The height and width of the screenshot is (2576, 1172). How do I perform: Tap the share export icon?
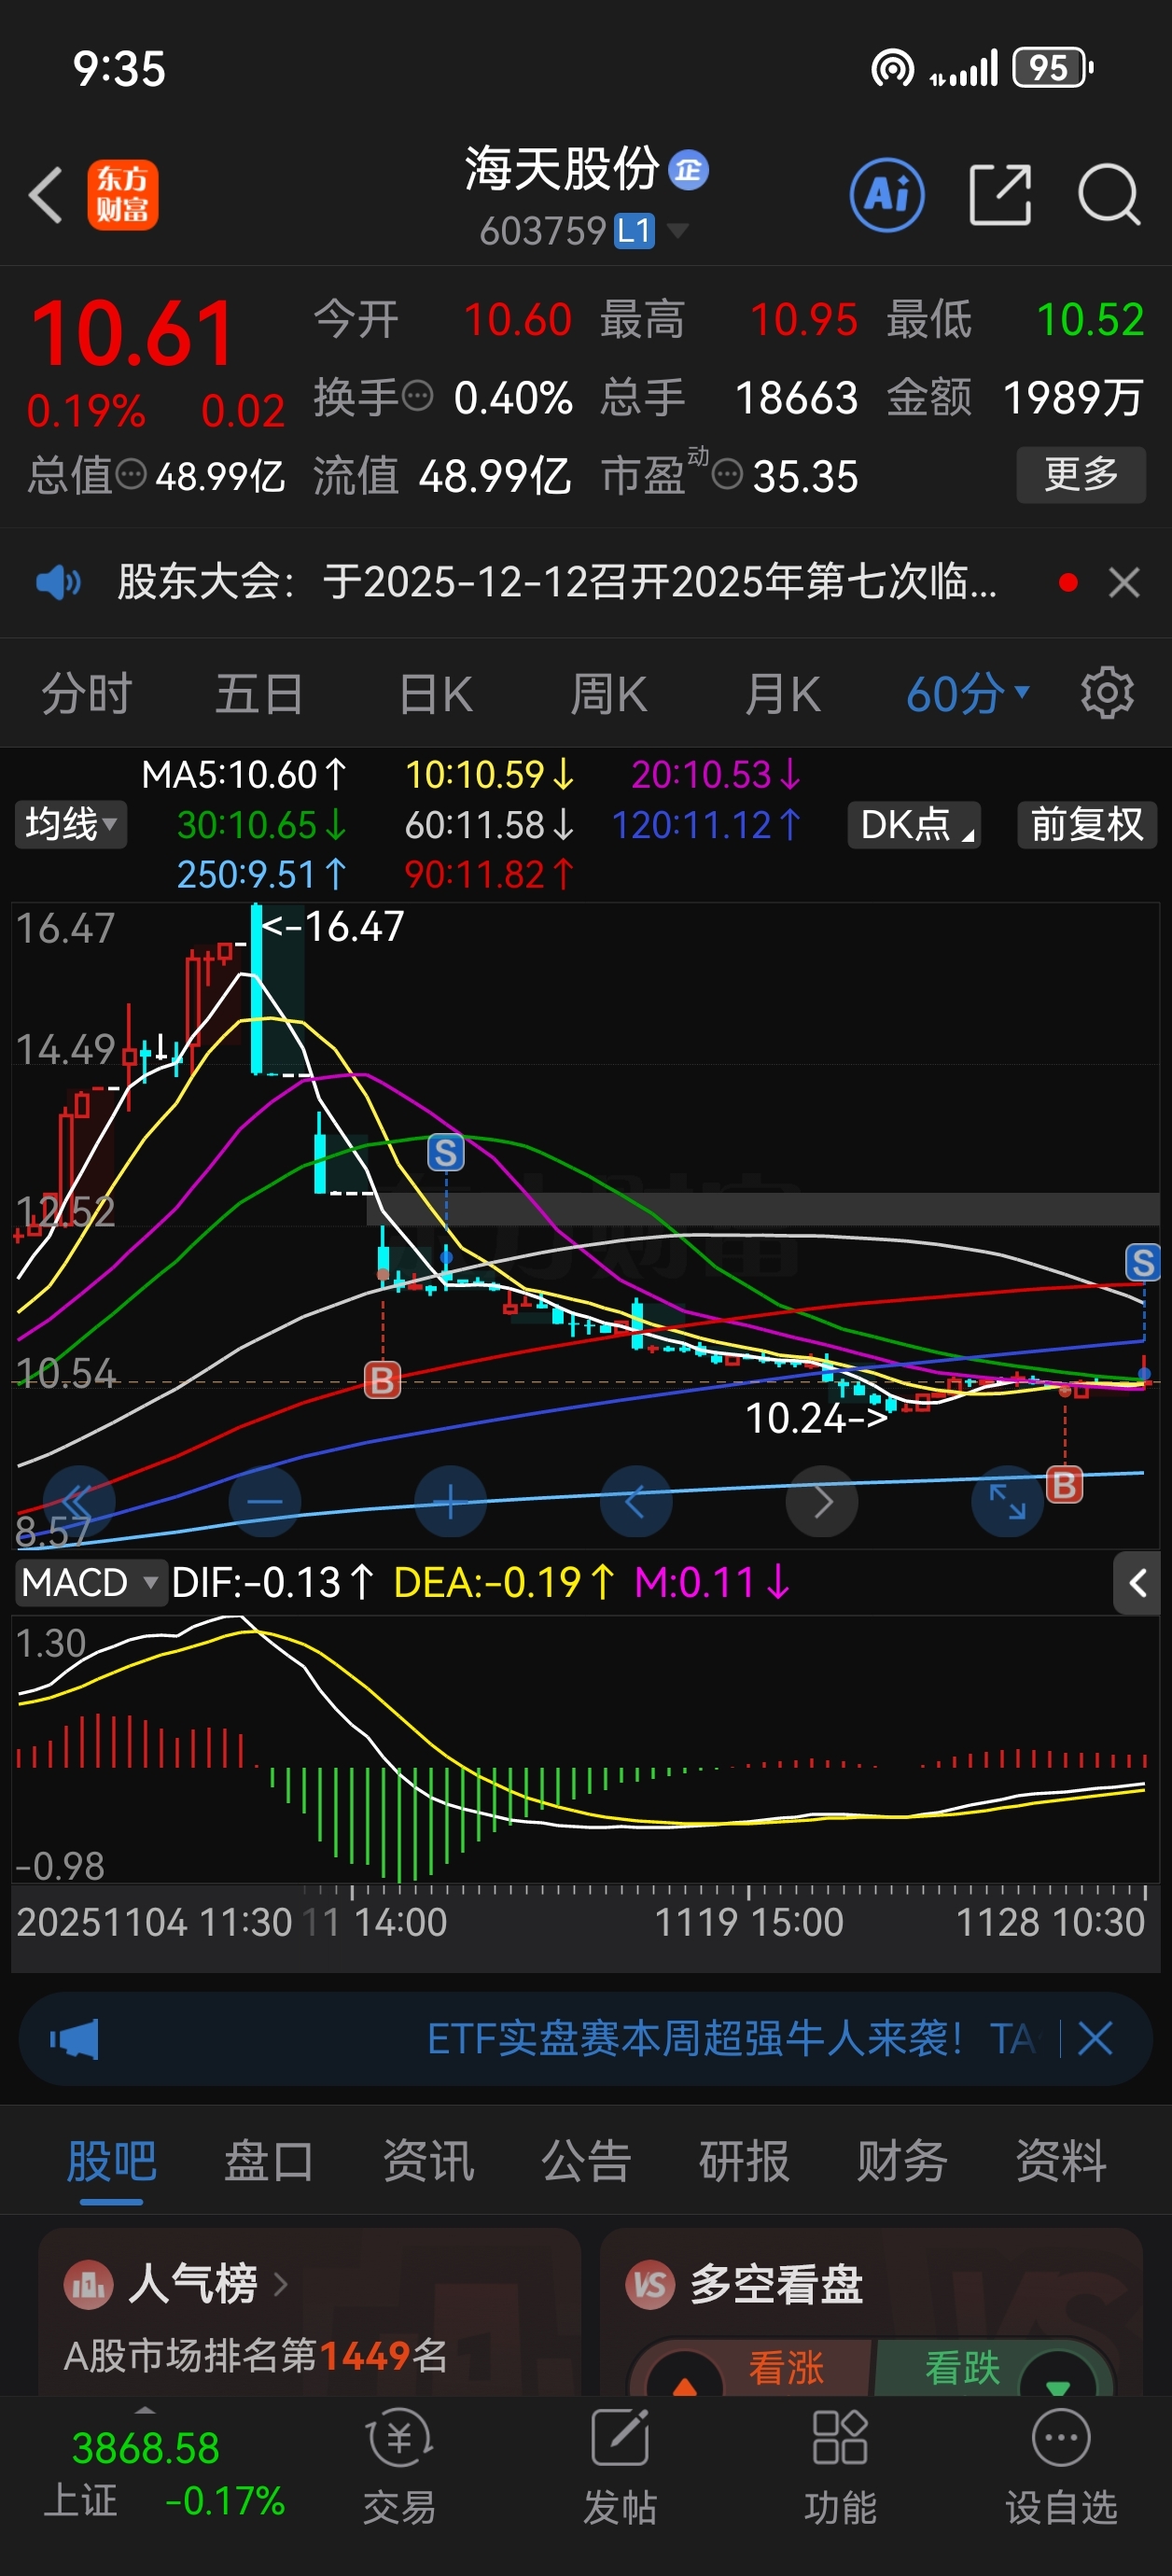[x=1000, y=194]
